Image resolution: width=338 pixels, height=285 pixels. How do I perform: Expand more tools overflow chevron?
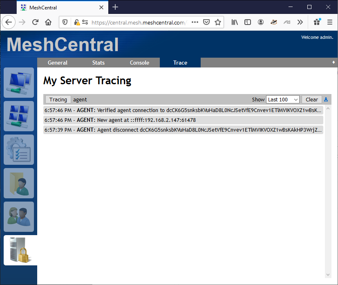tap(300, 22)
